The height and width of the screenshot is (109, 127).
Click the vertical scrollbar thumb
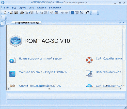tap(124, 44)
